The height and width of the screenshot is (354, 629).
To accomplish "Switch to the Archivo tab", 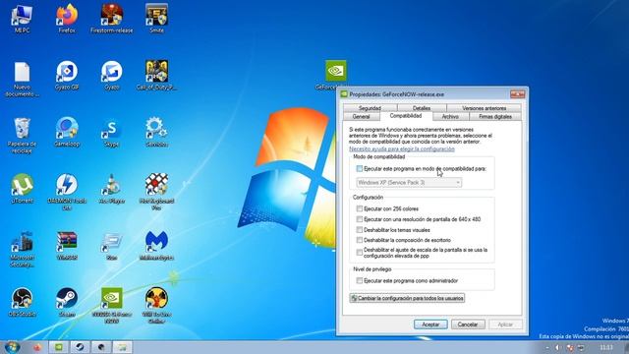I will pyautogui.click(x=450, y=116).
